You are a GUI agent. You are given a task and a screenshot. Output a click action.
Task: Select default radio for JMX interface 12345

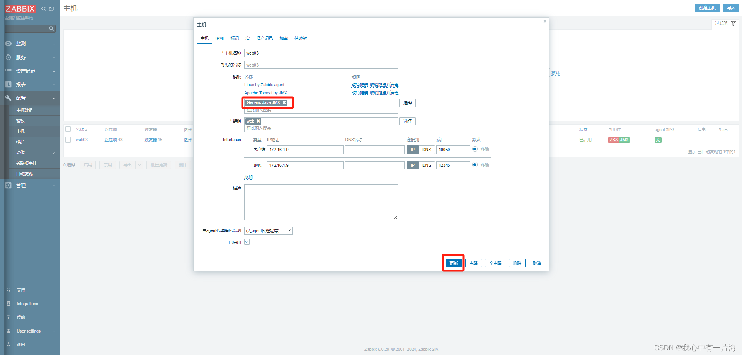point(475,165)
